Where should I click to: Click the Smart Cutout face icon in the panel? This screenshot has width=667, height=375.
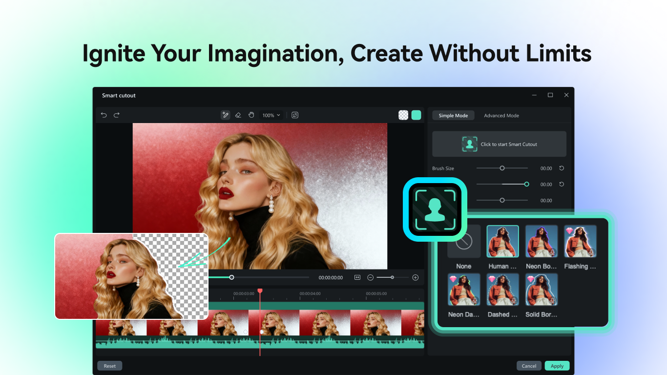click(x=470, y=144)
